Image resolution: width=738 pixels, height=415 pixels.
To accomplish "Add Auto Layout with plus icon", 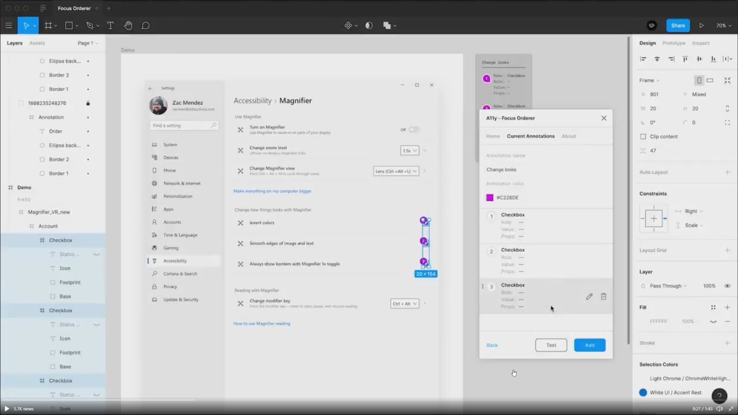I will pyautogui.click(x=727, y=172).
